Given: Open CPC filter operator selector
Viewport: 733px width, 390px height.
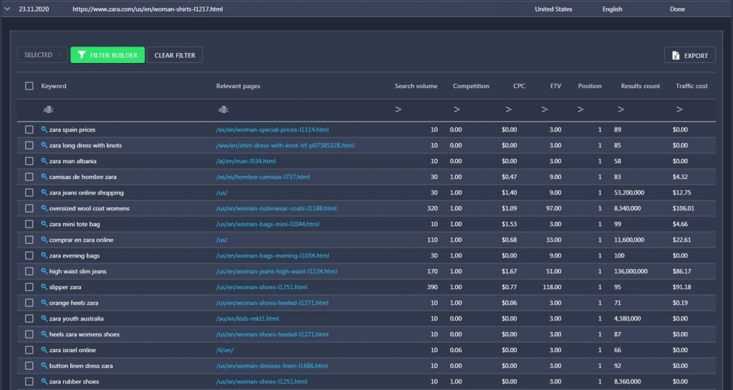Looking at the screenshot, I should coord(509,109).
